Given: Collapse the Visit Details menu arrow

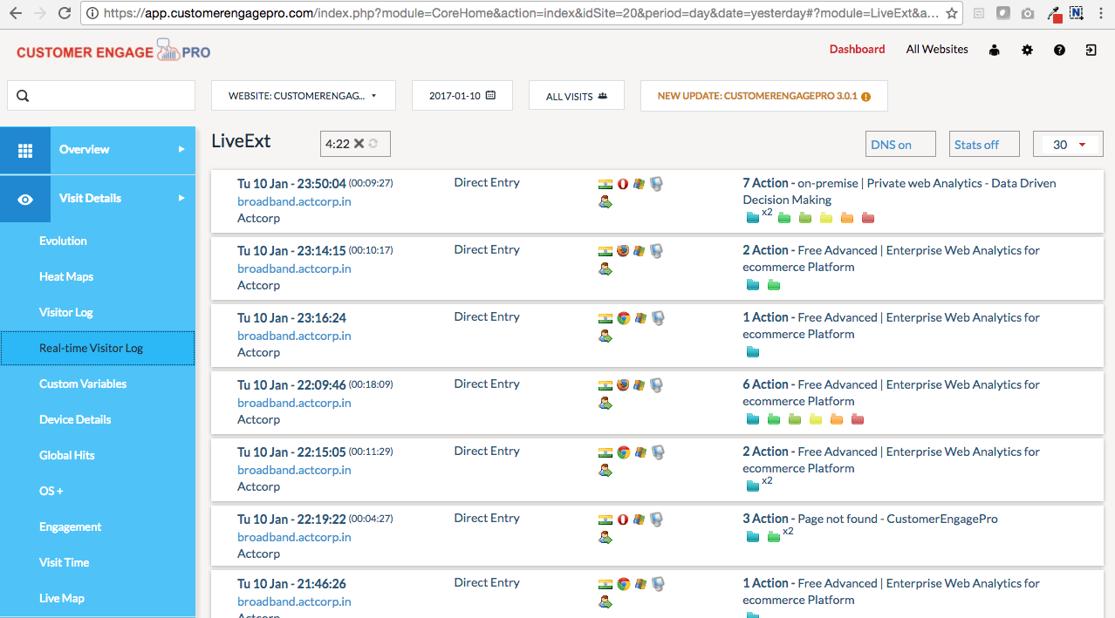Looking at the screenshot, I should tap(181, 199).
